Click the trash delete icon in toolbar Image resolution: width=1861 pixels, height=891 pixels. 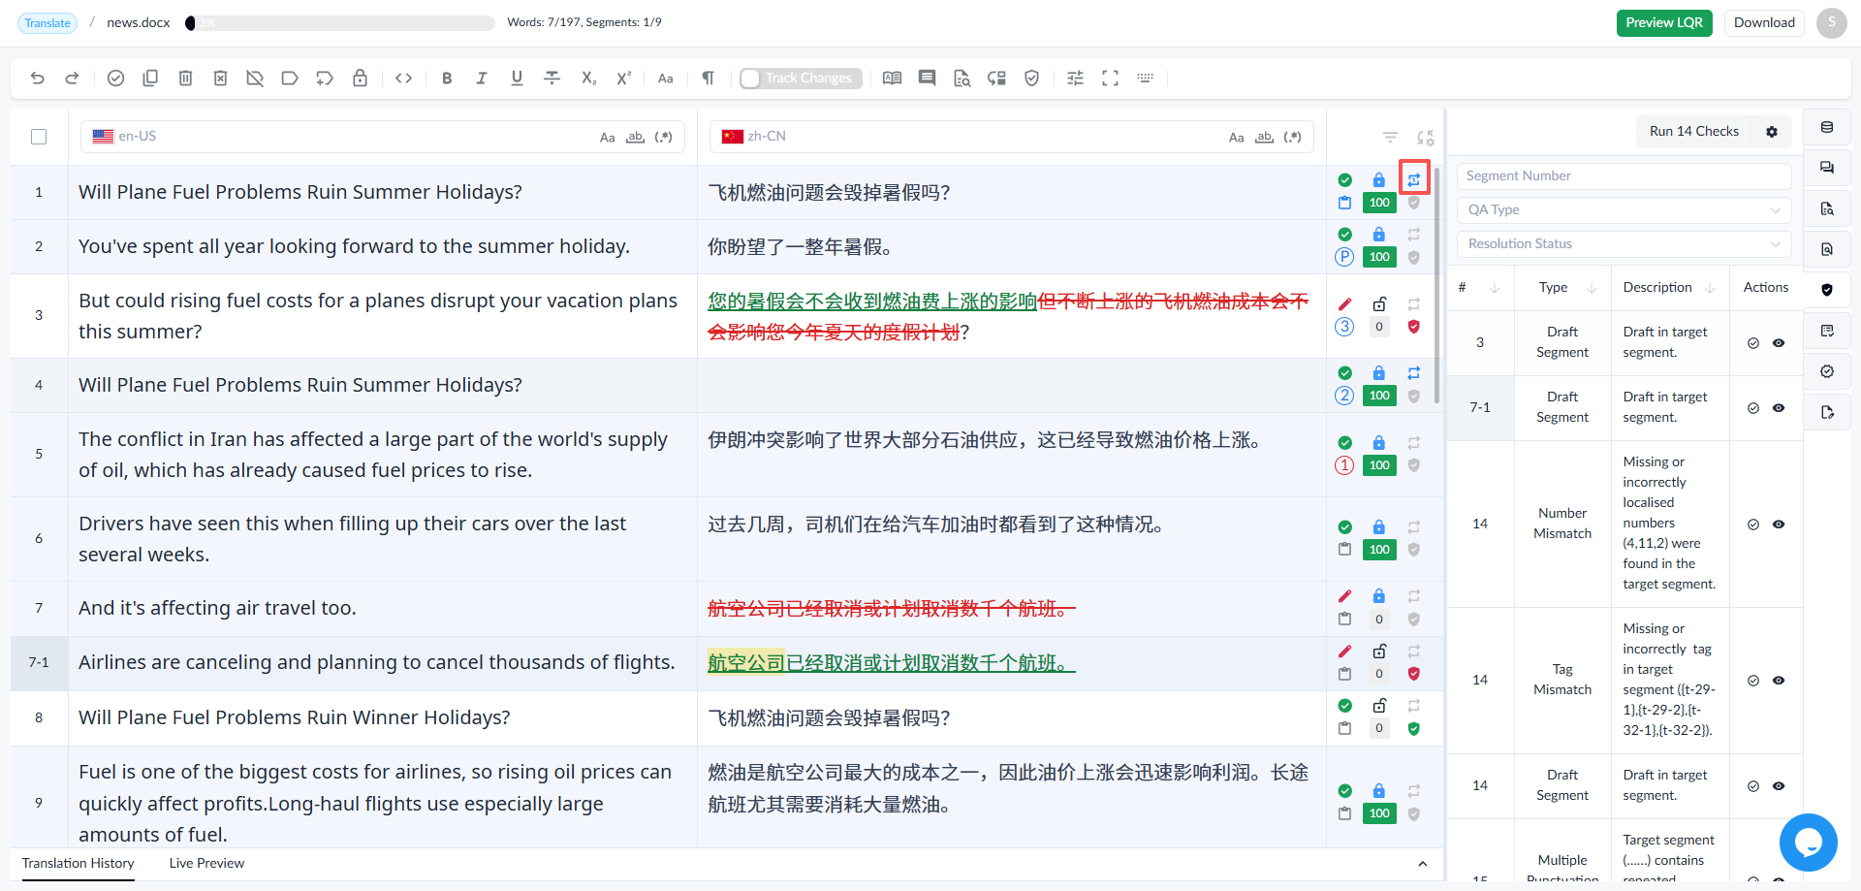pyautogui.click(x=185, y=78)
